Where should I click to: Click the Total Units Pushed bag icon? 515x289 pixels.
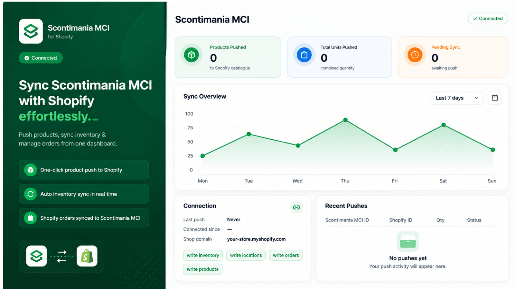click(x=304, y=55)
